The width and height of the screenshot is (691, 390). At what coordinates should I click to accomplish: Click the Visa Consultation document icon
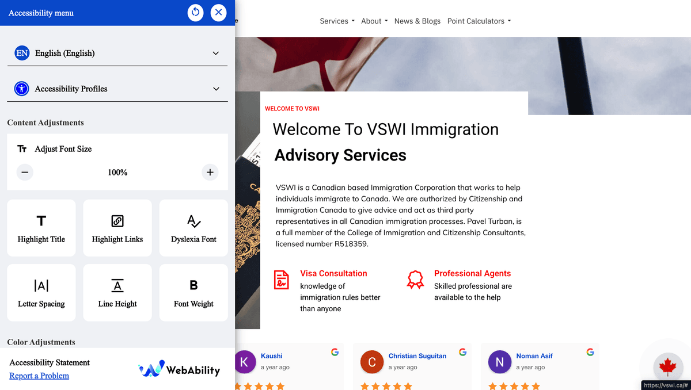281,280
